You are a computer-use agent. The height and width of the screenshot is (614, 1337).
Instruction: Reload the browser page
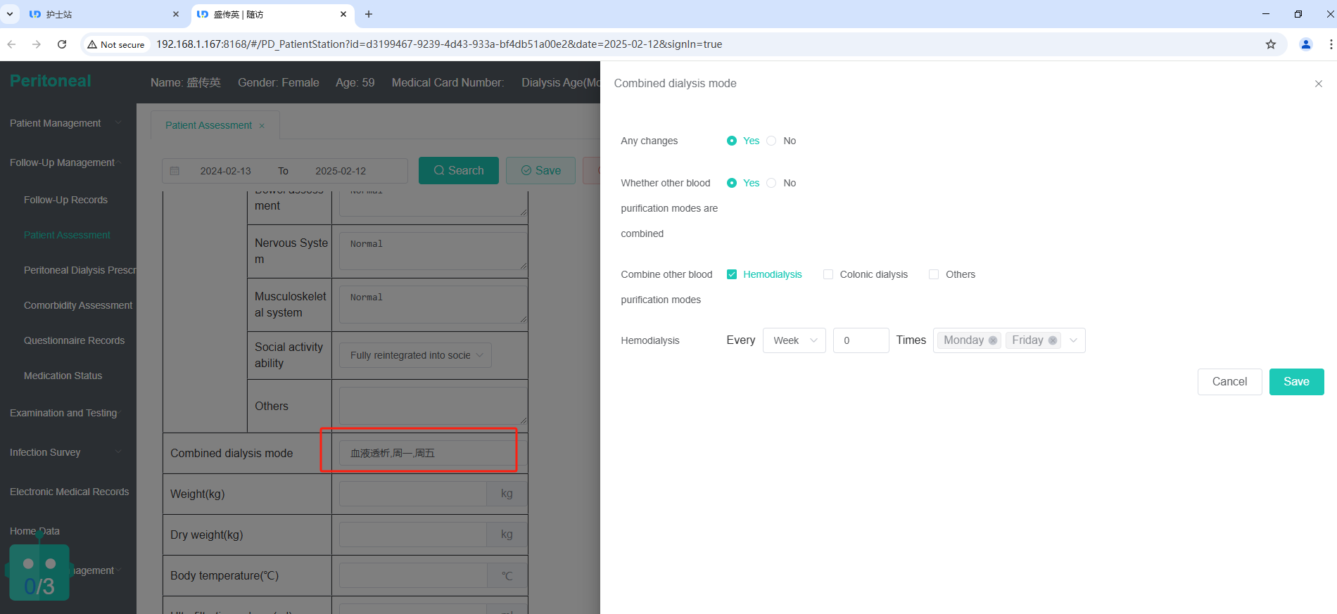tap(62, 44)
